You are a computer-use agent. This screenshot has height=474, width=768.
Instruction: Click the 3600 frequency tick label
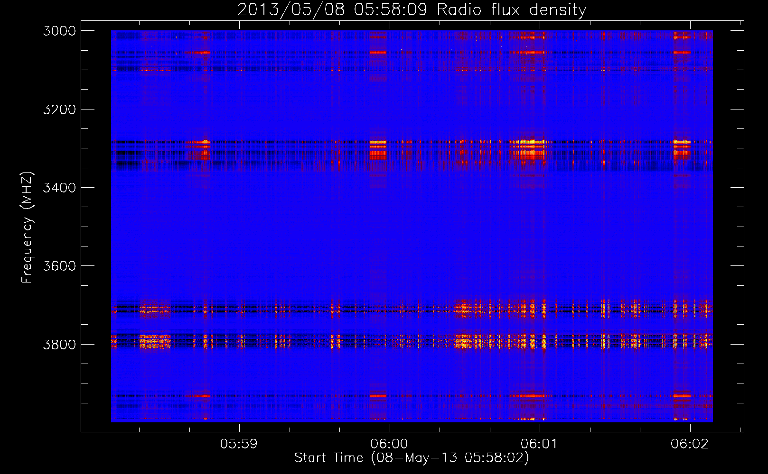59,266
